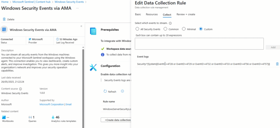Click the Add expression button
The width and height of the screenshot is (280, 128).
click(x=273, y=47)
